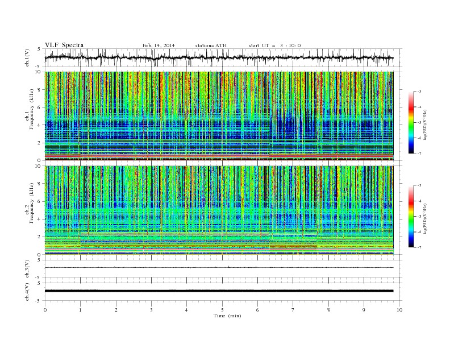This screenshot has height=348, width=450.
Task: Click the "ch.4(V)" axis label
Action: (x=27, y=292)
